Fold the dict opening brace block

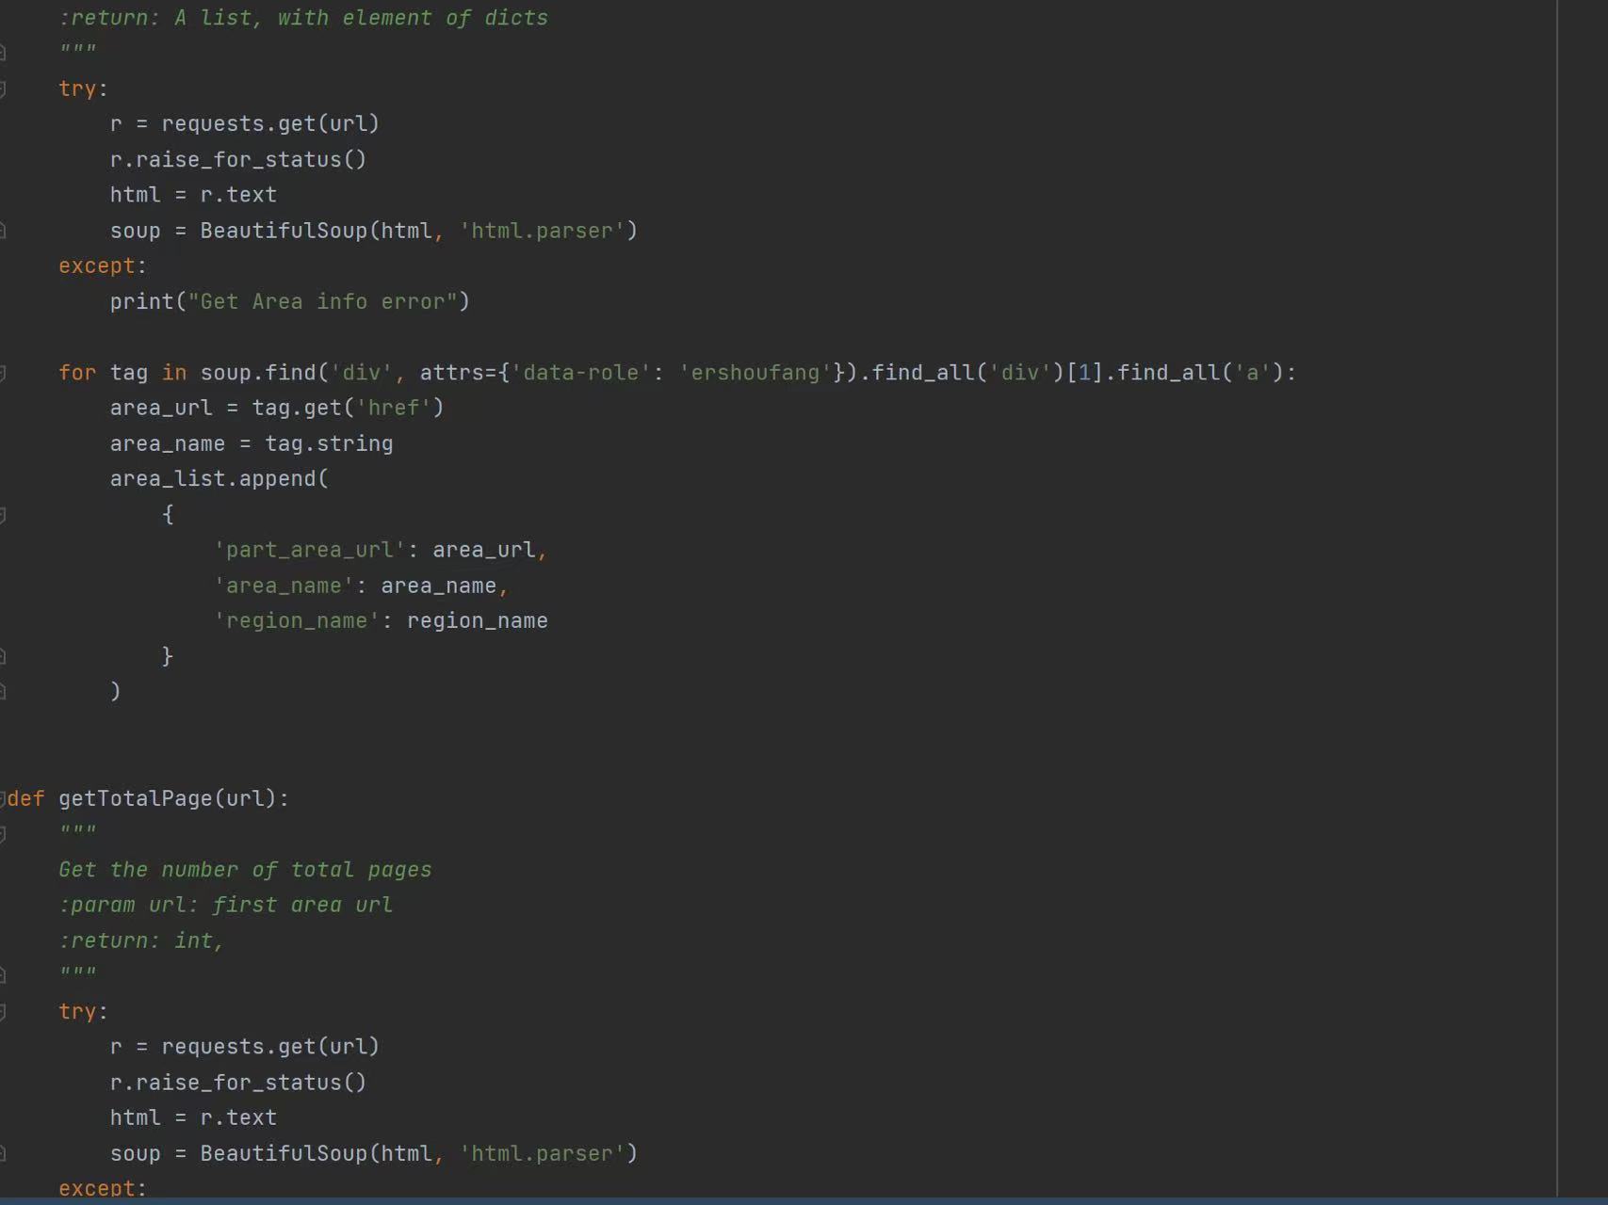coord(3,515)
